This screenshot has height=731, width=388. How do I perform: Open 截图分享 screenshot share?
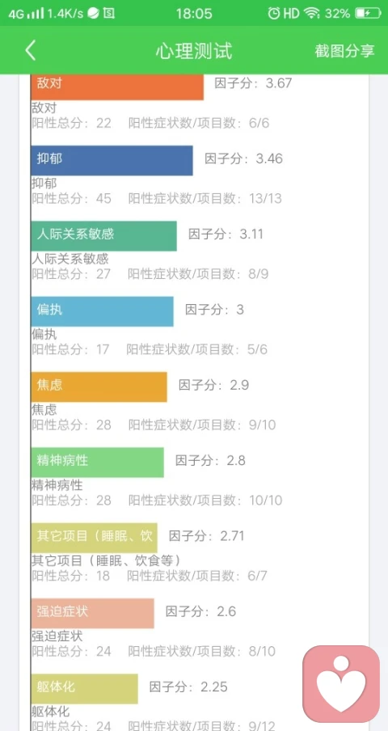pyautogui.click(x=344, y=51)
